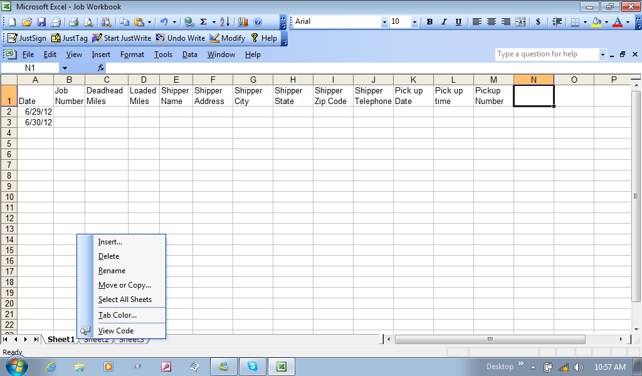Click the 'Type a question for help' box
642x376 pixels.
(547, 55)
